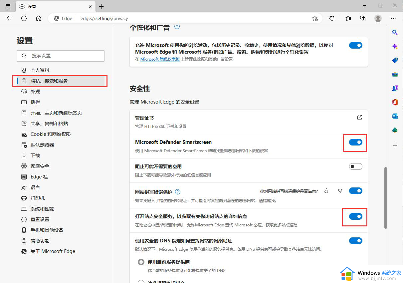
Task: Open 打印机 settings section
Action: [61, 198]
